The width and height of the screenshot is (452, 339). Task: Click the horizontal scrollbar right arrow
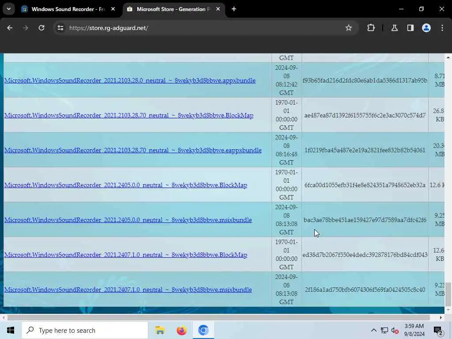[x=441, y=318]
